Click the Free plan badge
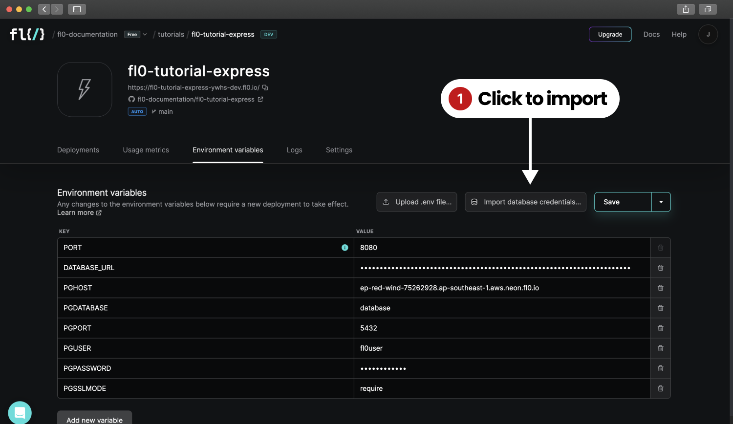The height and width of the screenshot is (424, 733). point(132,34)
